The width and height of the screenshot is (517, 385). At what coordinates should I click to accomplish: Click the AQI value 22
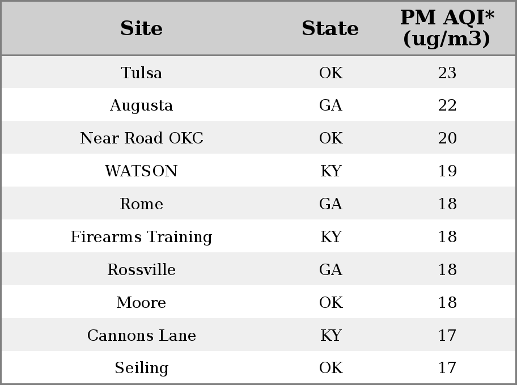coord(447,105)
